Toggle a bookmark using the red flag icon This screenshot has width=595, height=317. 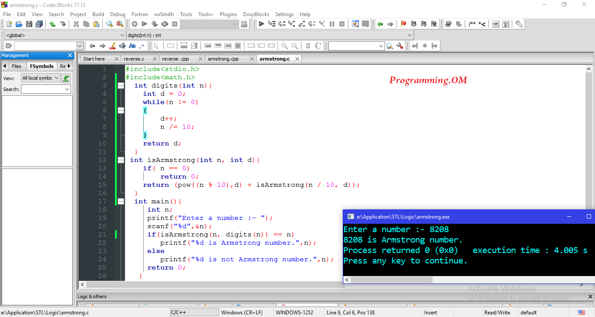403,24
